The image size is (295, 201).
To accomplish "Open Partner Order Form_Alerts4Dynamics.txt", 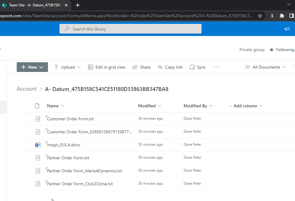I will [84, 171].
